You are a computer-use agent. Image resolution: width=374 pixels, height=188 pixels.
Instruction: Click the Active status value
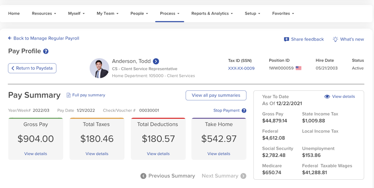358,68
